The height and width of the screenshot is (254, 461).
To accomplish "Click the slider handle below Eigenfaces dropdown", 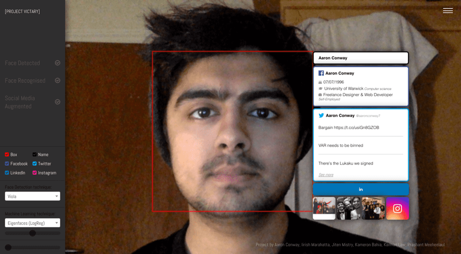I will pyautogui.click(x=33, y=233).
